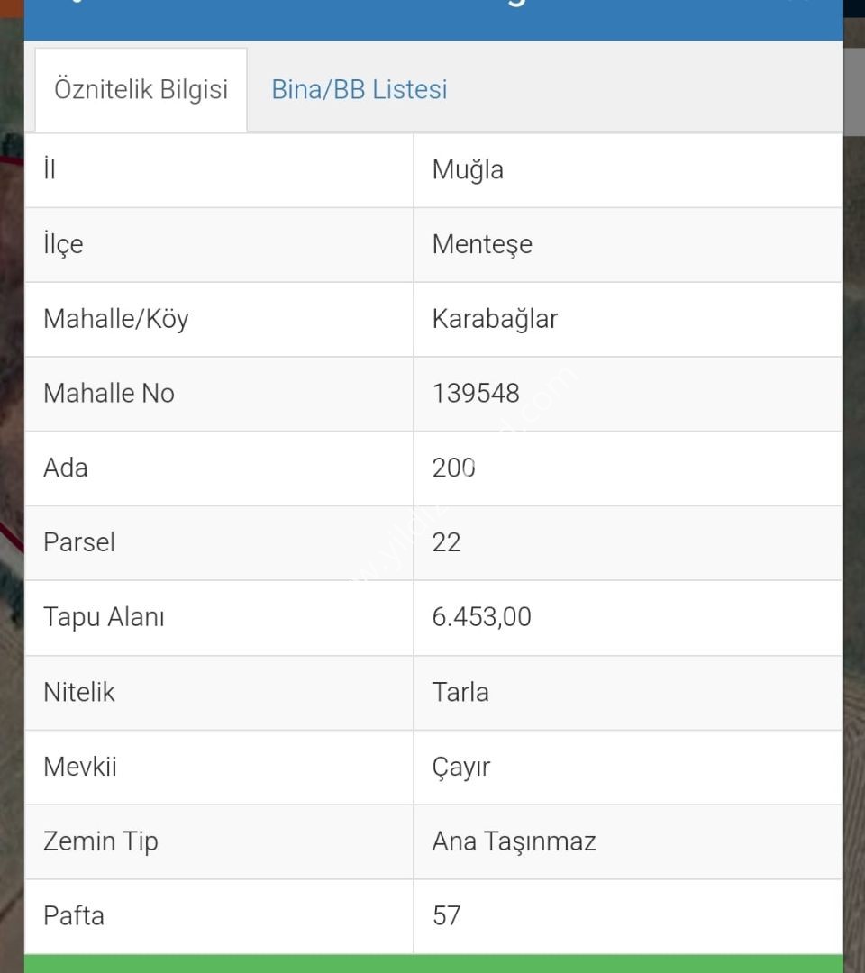This screenshot has width=865, height=973.
Task: Select the Zemin Tip value Ana Taşınmaz
Action: pos(514,842)
